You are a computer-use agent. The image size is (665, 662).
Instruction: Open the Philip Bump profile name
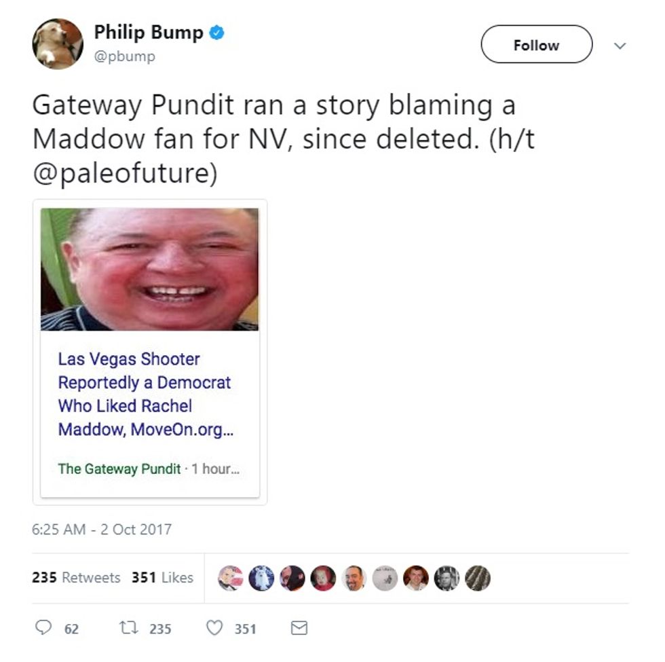click(149, 33)
